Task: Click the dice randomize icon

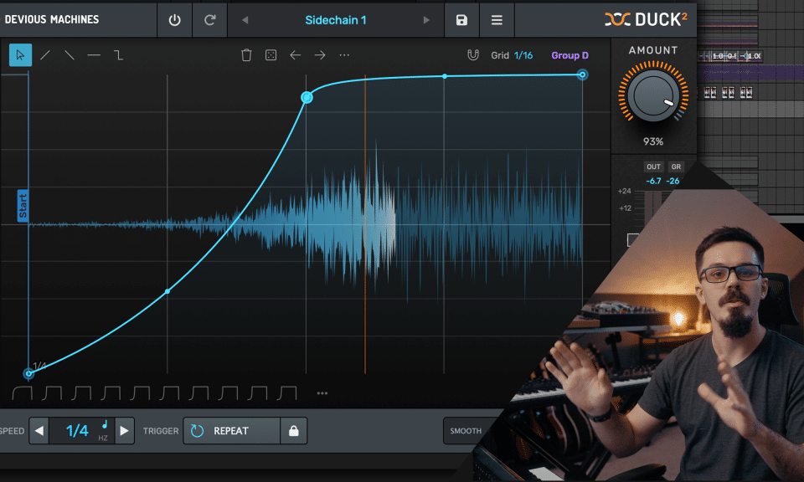Action: (271, 55)
